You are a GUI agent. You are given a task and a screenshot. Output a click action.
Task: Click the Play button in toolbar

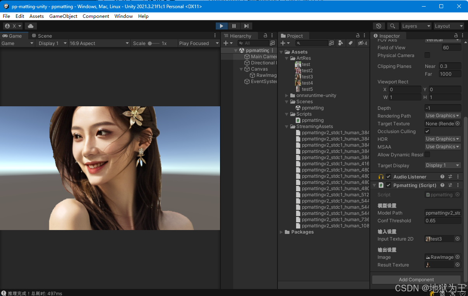pyautogui.click(x=221, y=26)
